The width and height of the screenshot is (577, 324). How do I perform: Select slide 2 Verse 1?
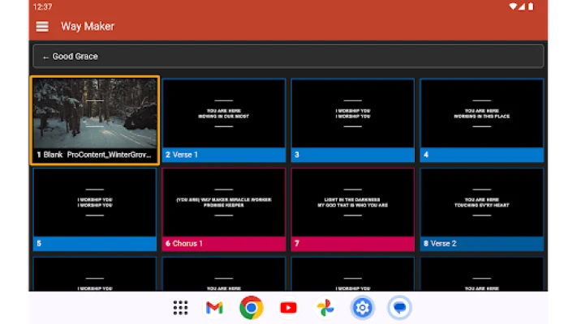224,120
